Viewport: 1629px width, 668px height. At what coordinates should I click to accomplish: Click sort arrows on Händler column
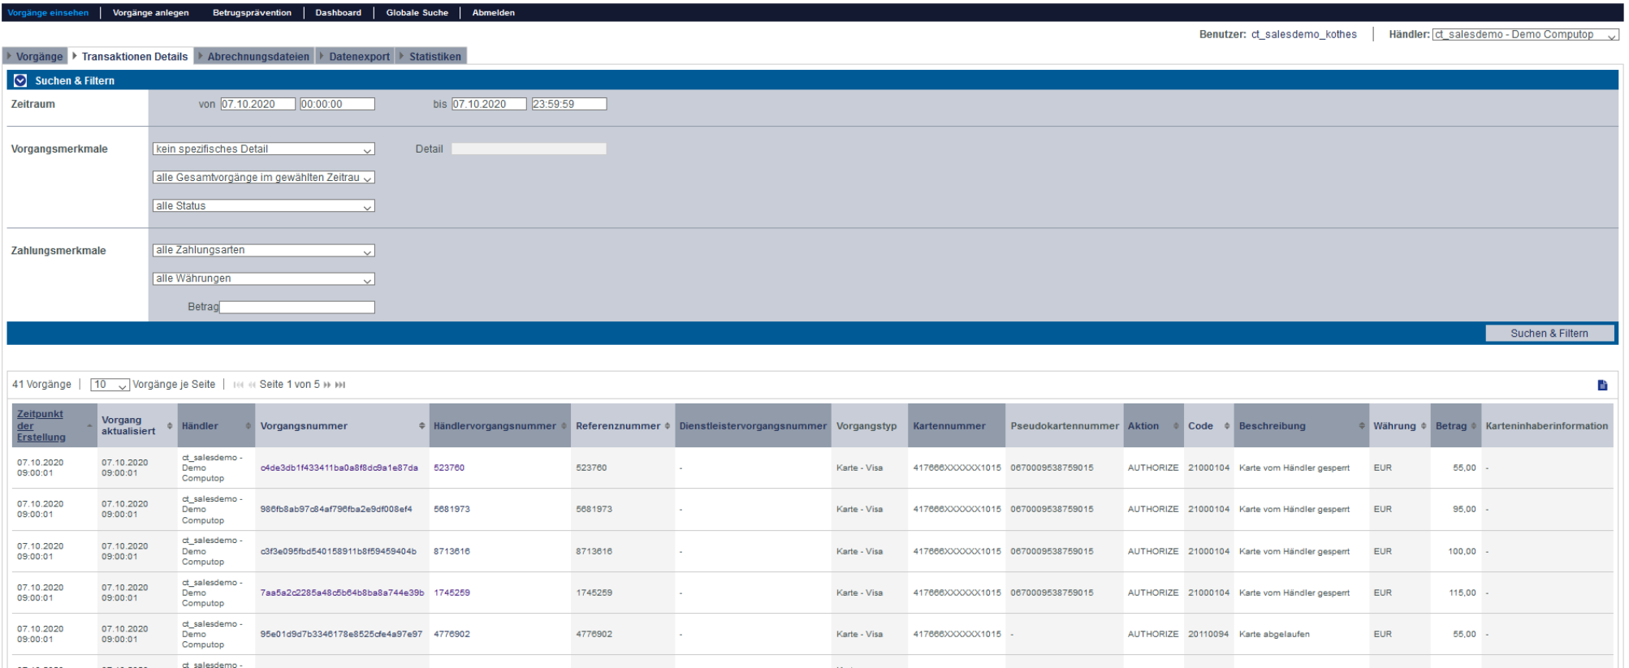click(x=248, y=426)
